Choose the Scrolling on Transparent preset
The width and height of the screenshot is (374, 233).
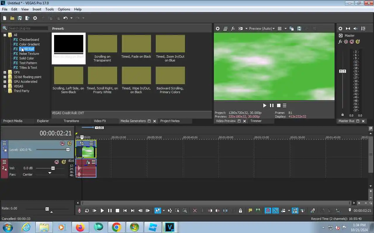[102, 48]
